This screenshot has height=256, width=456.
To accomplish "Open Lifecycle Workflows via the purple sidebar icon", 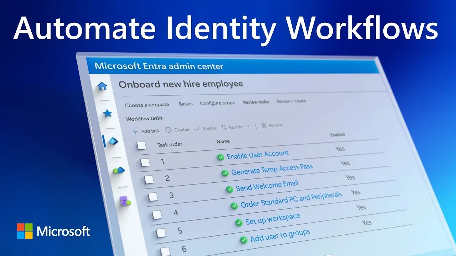I will [124, 200].
